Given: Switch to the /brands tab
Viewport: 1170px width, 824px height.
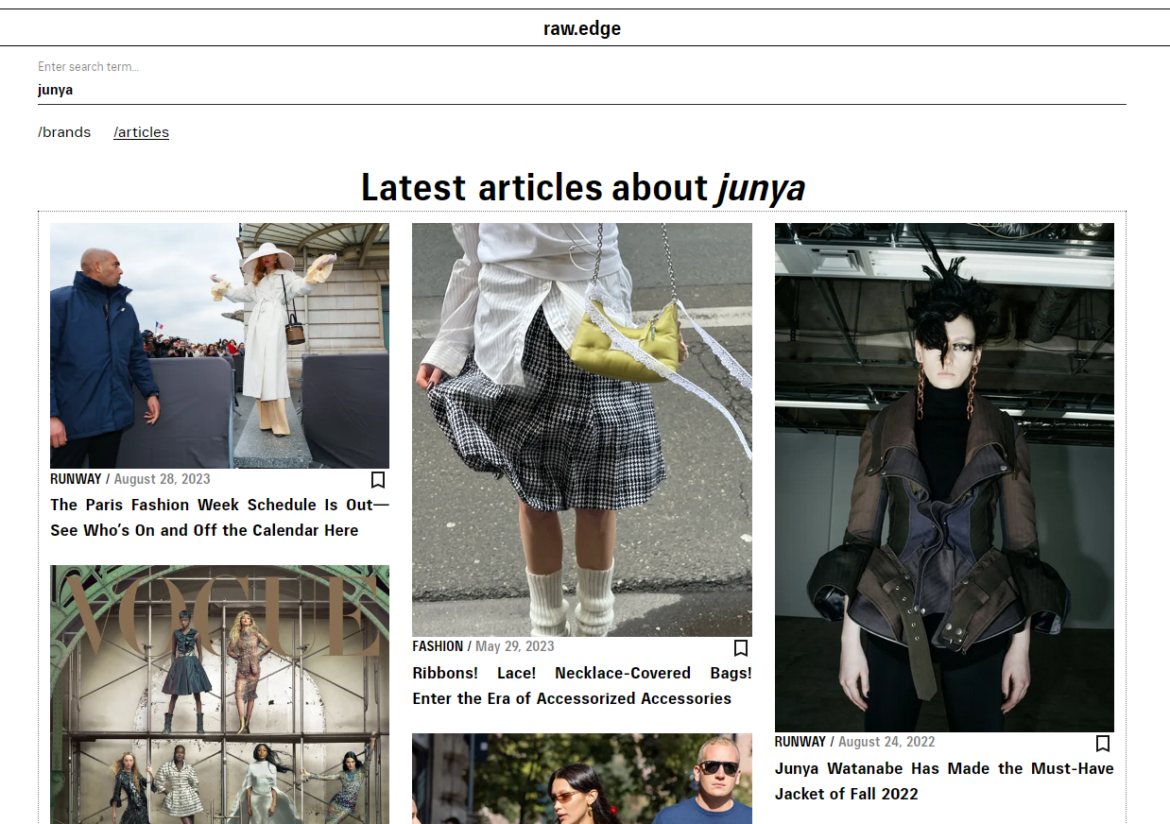Looking at the screenshot, I should pyautogui.click(x=64, y=132).
